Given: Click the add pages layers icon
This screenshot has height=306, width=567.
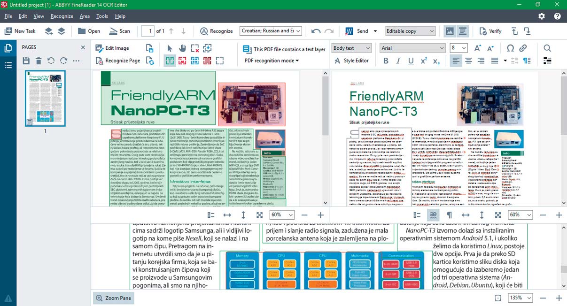Looking at the screenshot, I should coord(49,31).
